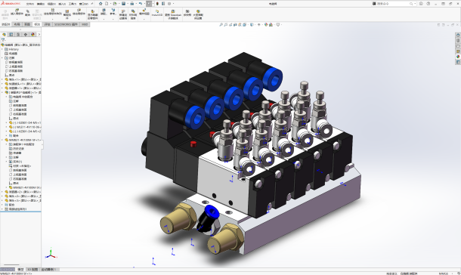The height and width of the screenshot is (275, 461).
Task: Open the 视图 (View) menu
Action: [51, 4]
